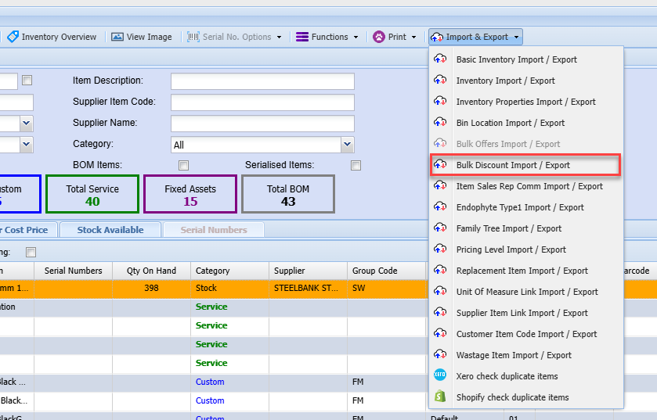Image resolution: width=657 pixels, height=420 pixels.
Task: Click the Functions menu icon
Action: pos(301,37)
